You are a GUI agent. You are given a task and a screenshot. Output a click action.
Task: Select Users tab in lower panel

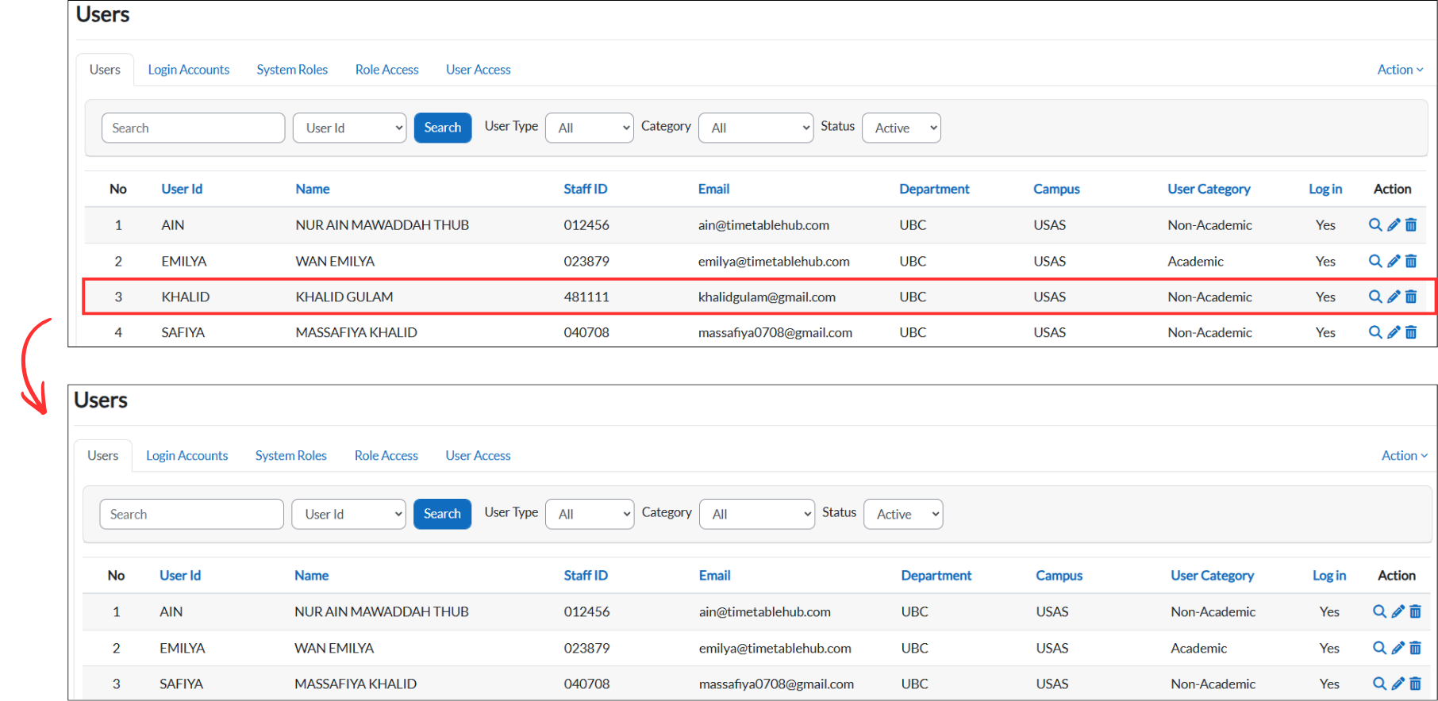tap(103, 456)
